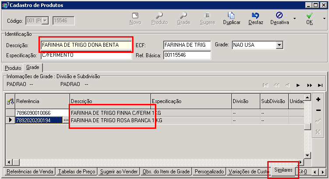The height and width of the screenshot is (179, 329).
Task: Open Tabelas de Preço tab
Action: click(77, 172)
